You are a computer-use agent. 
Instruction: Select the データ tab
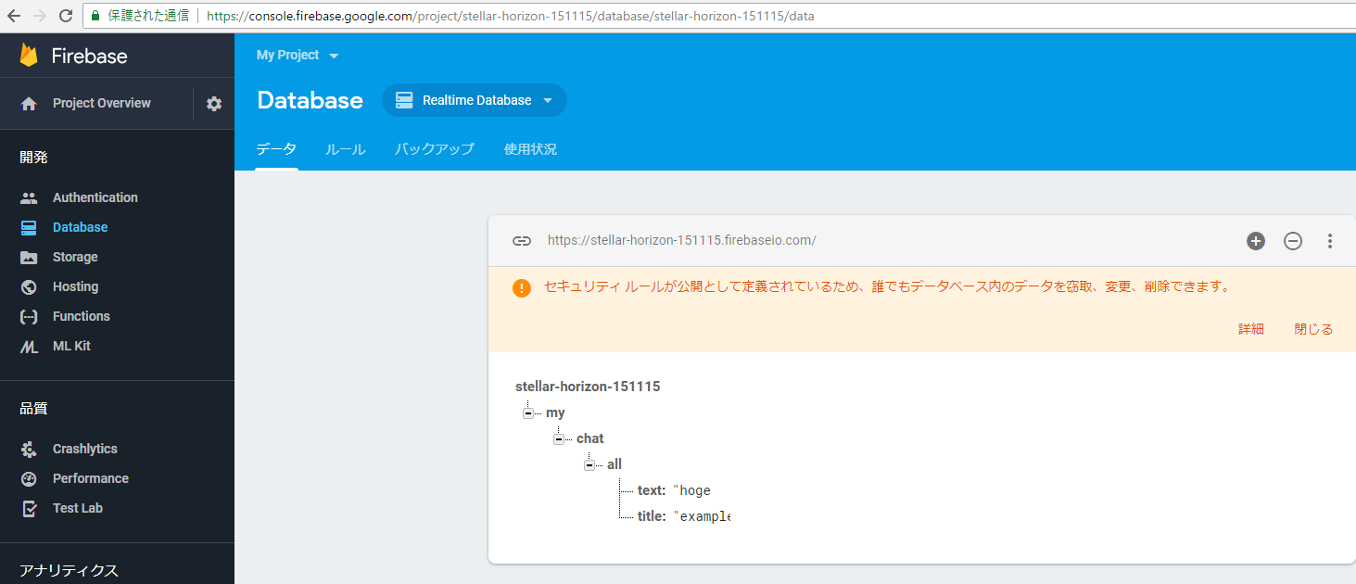[x=276, y=149]
